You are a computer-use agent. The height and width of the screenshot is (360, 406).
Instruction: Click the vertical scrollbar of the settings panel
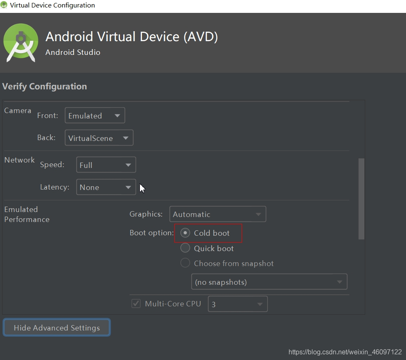tap(361, 199)
